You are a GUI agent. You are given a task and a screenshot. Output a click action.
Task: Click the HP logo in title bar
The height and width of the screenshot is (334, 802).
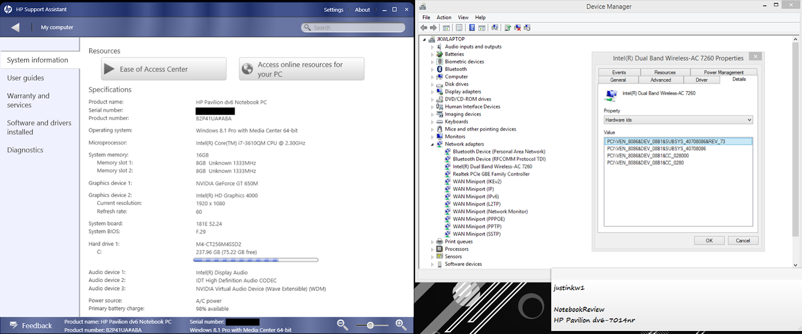coord(8,9)
